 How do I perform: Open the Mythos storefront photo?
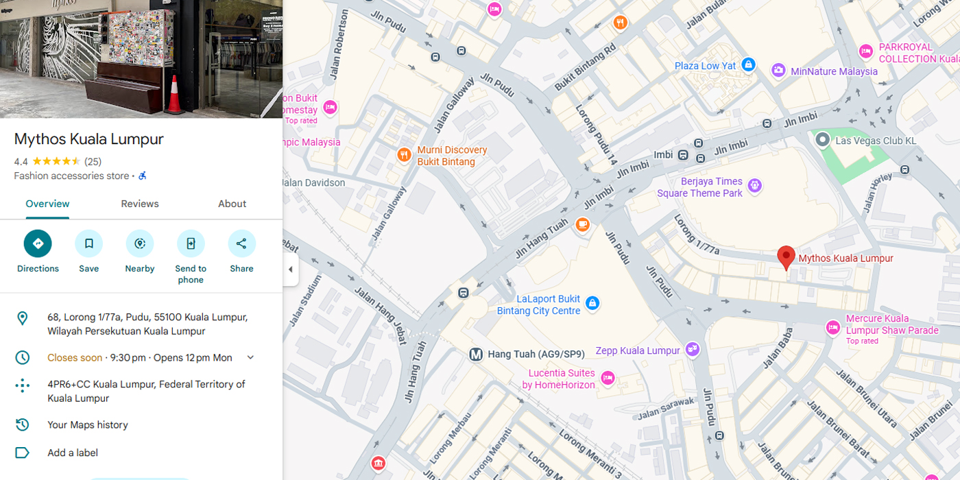141,59
